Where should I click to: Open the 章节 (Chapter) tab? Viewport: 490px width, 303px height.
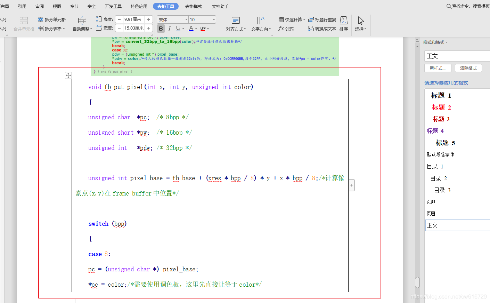pyautogui.click(x=74, y=6)
